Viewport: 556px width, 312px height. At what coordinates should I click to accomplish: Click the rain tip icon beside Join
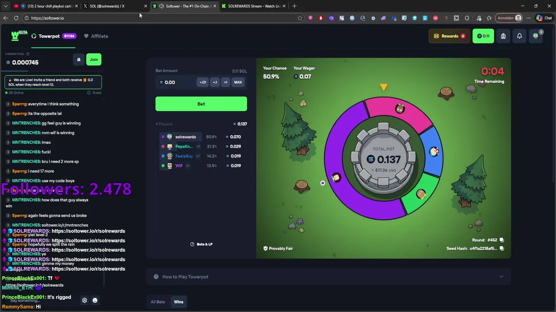(x=79, y=59)
